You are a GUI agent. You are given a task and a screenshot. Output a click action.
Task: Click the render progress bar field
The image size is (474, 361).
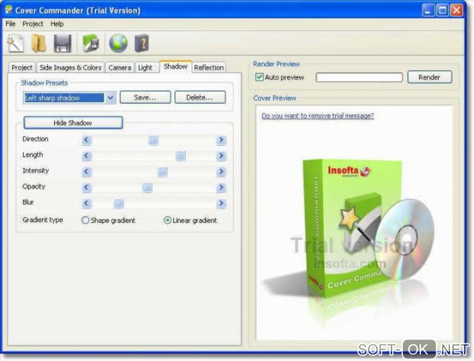359,78
